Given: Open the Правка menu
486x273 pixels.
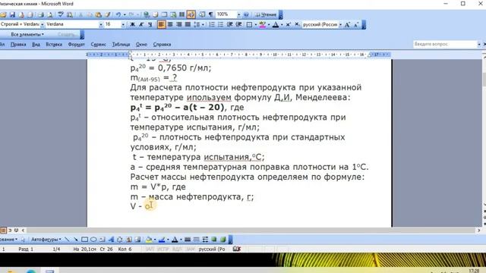Looking at the screenshot, I should [18, 45].
